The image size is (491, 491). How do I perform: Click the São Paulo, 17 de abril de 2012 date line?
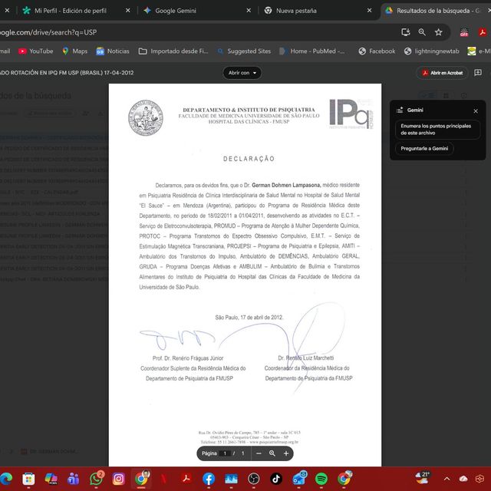249,317
